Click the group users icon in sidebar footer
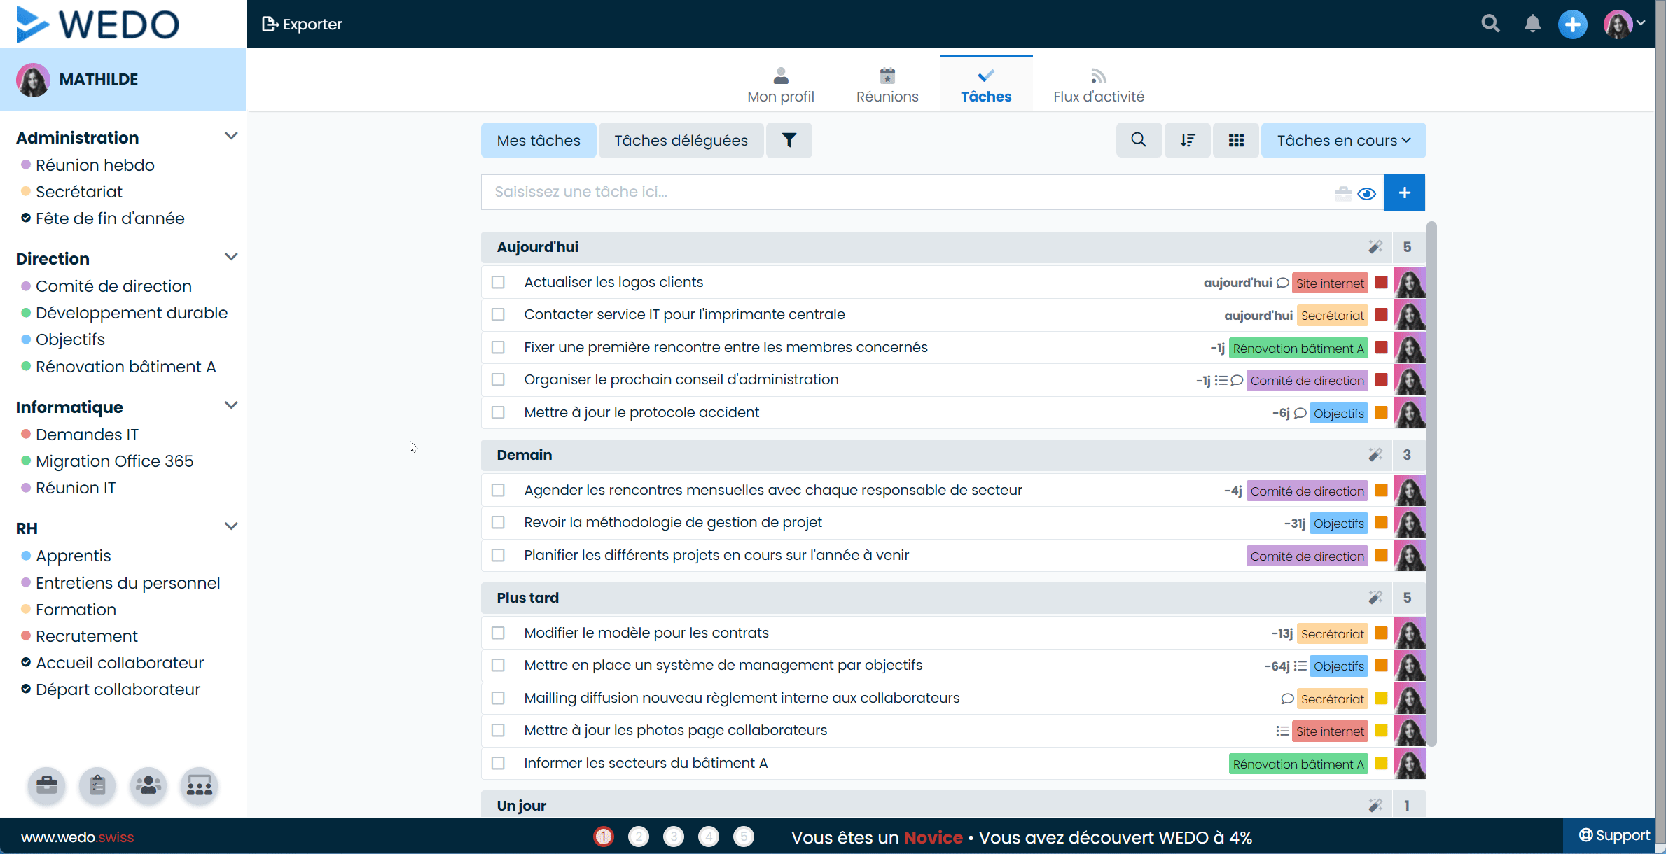The height and width of the screenshot is (854, 1666). [148, 785]
